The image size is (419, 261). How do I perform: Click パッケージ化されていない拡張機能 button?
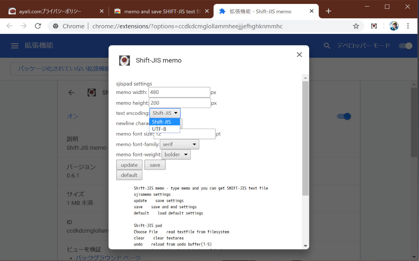pyautogui.click(x=62, y=69)
